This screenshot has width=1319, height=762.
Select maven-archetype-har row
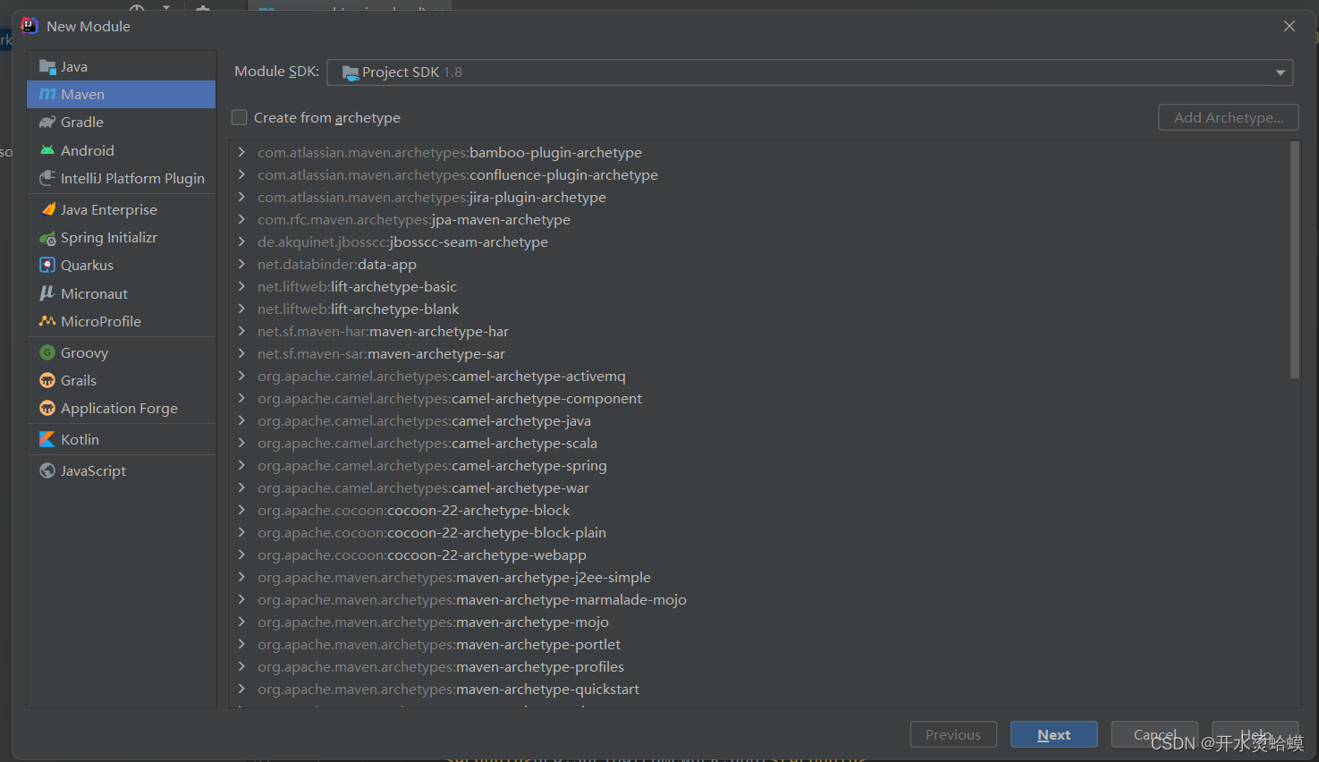pos(759,331)
